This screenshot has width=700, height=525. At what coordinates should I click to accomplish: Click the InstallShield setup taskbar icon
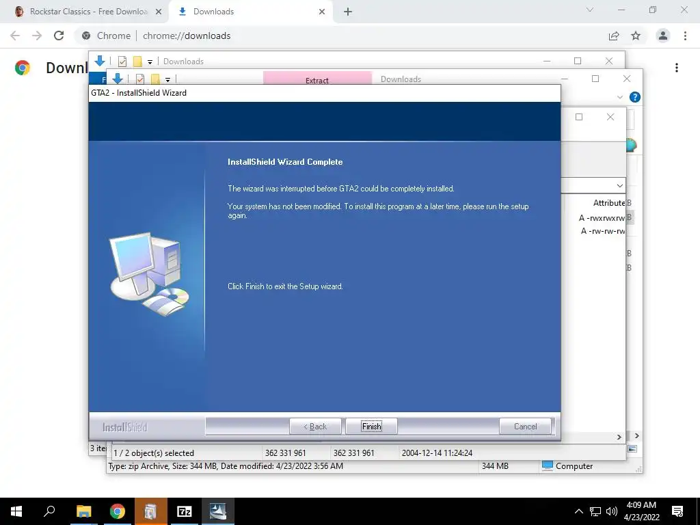[x=218, y=511]
